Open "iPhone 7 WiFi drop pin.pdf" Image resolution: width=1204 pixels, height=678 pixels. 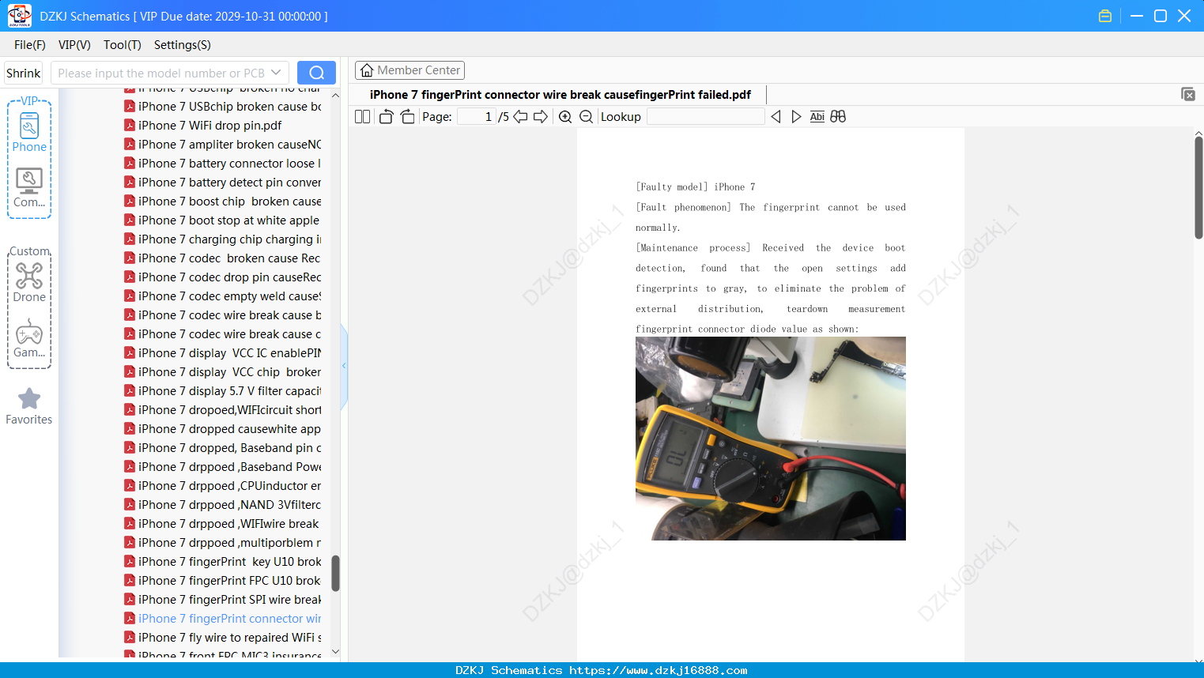[209, 126]
